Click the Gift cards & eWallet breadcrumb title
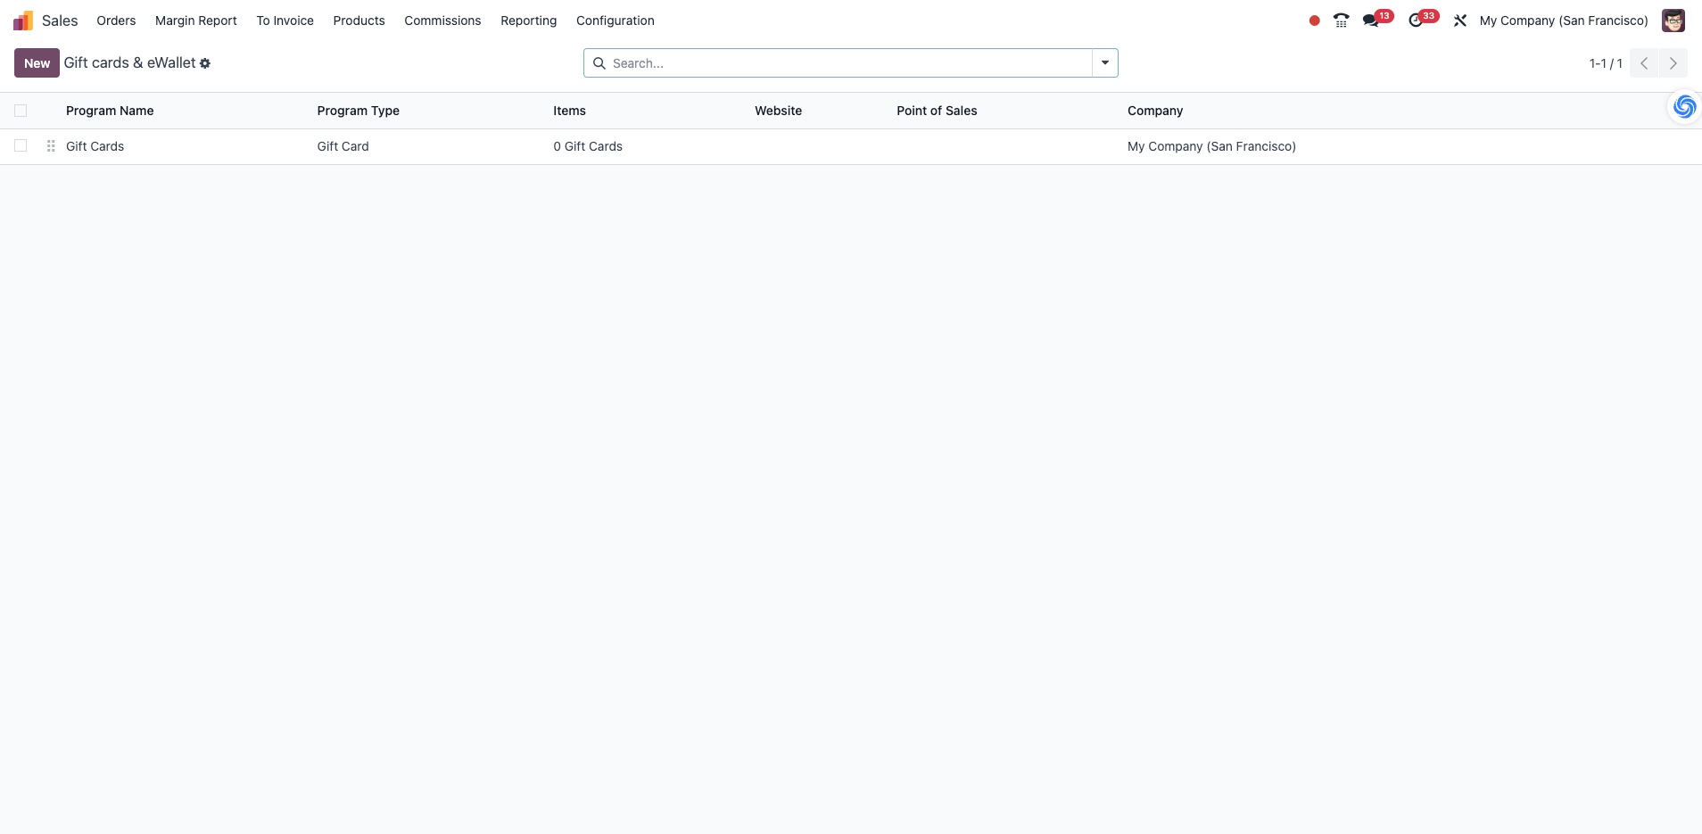Image resolution: width=1702 pixels, height=834 pixels. point(129,63)
